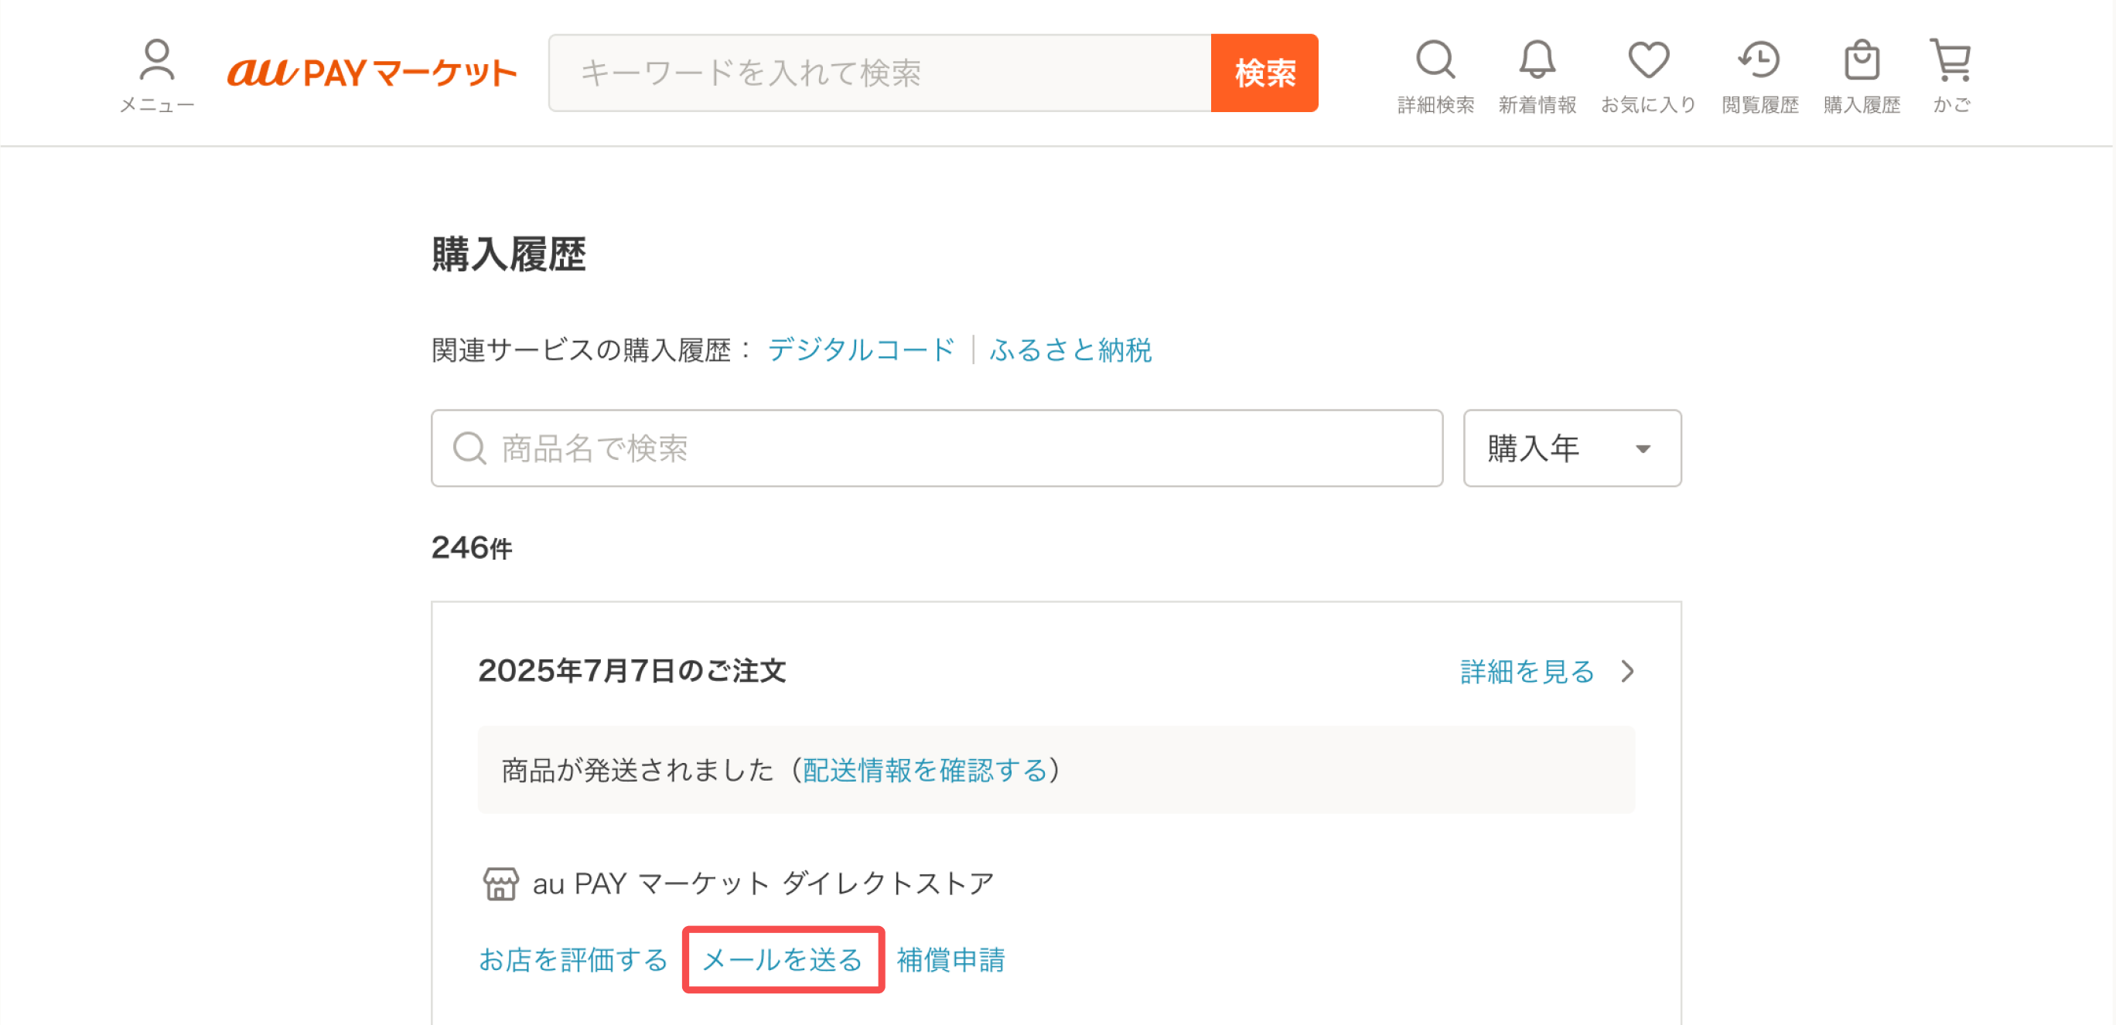
Task: Click the magnifier inside the product search field
Action: click(x=469, y=448)
